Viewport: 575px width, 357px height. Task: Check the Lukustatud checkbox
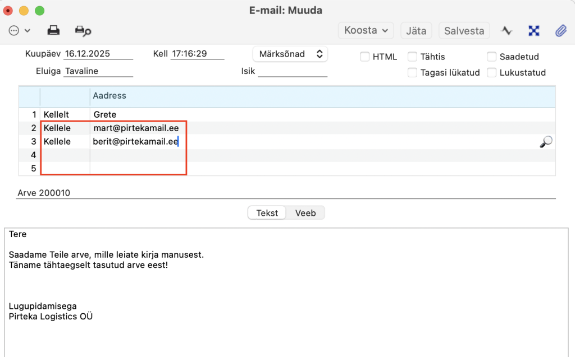coord(491,72)
